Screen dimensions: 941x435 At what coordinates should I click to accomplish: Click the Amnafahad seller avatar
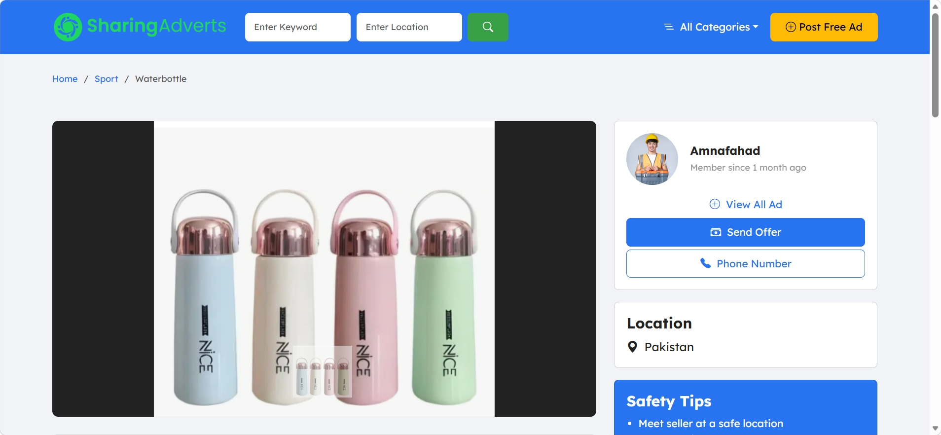point(652,159)
